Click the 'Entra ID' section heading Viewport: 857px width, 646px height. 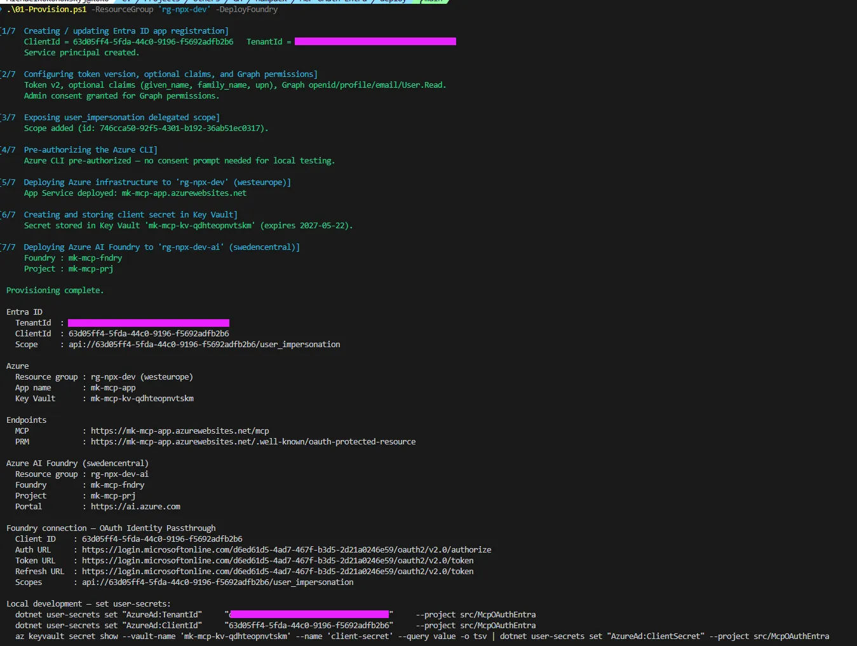tap(24, 312)
